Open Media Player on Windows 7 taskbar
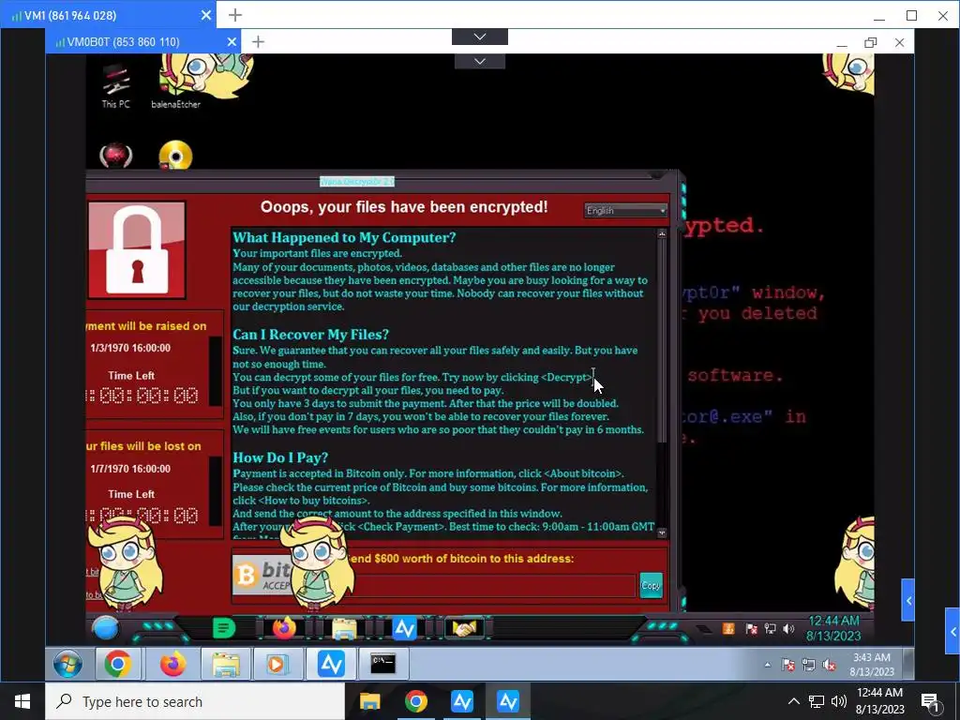The image size is (960, 720). click(x=277, y=664)
